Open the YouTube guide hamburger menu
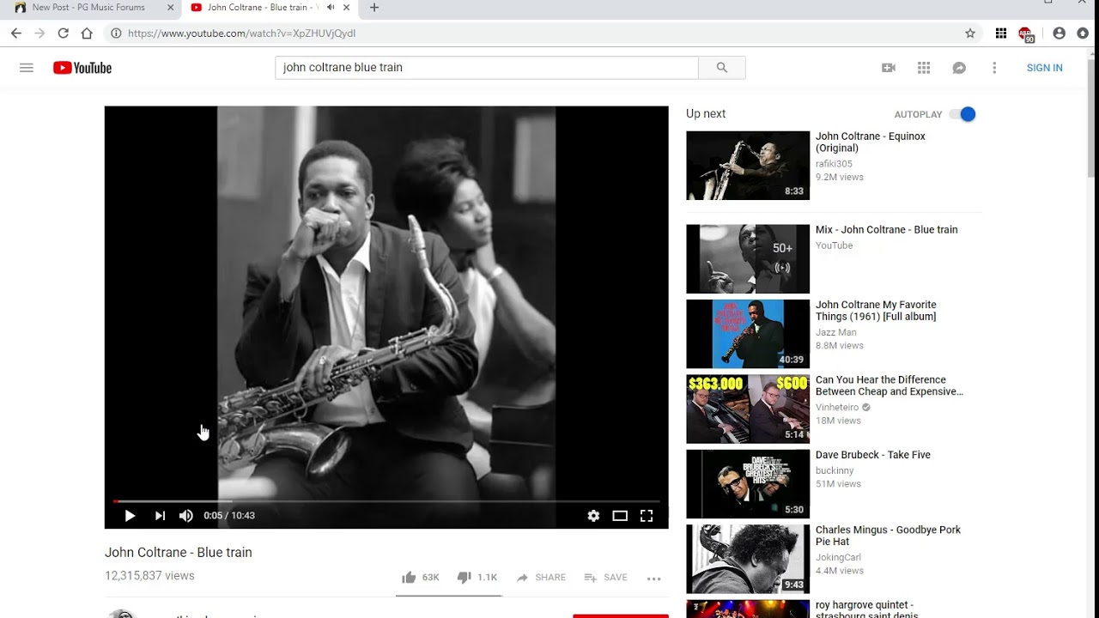1099x618 pixels. 27,68
